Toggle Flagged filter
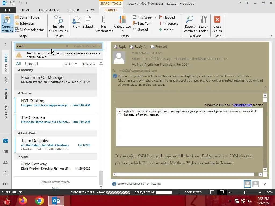Screen dimensions: 275x206 167,17
